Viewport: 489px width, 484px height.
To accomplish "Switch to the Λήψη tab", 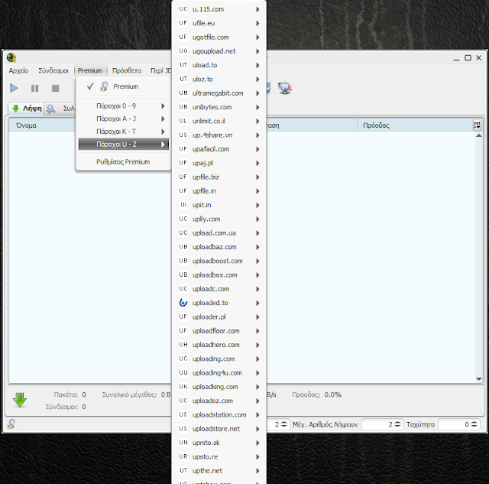I will point(26,109).
